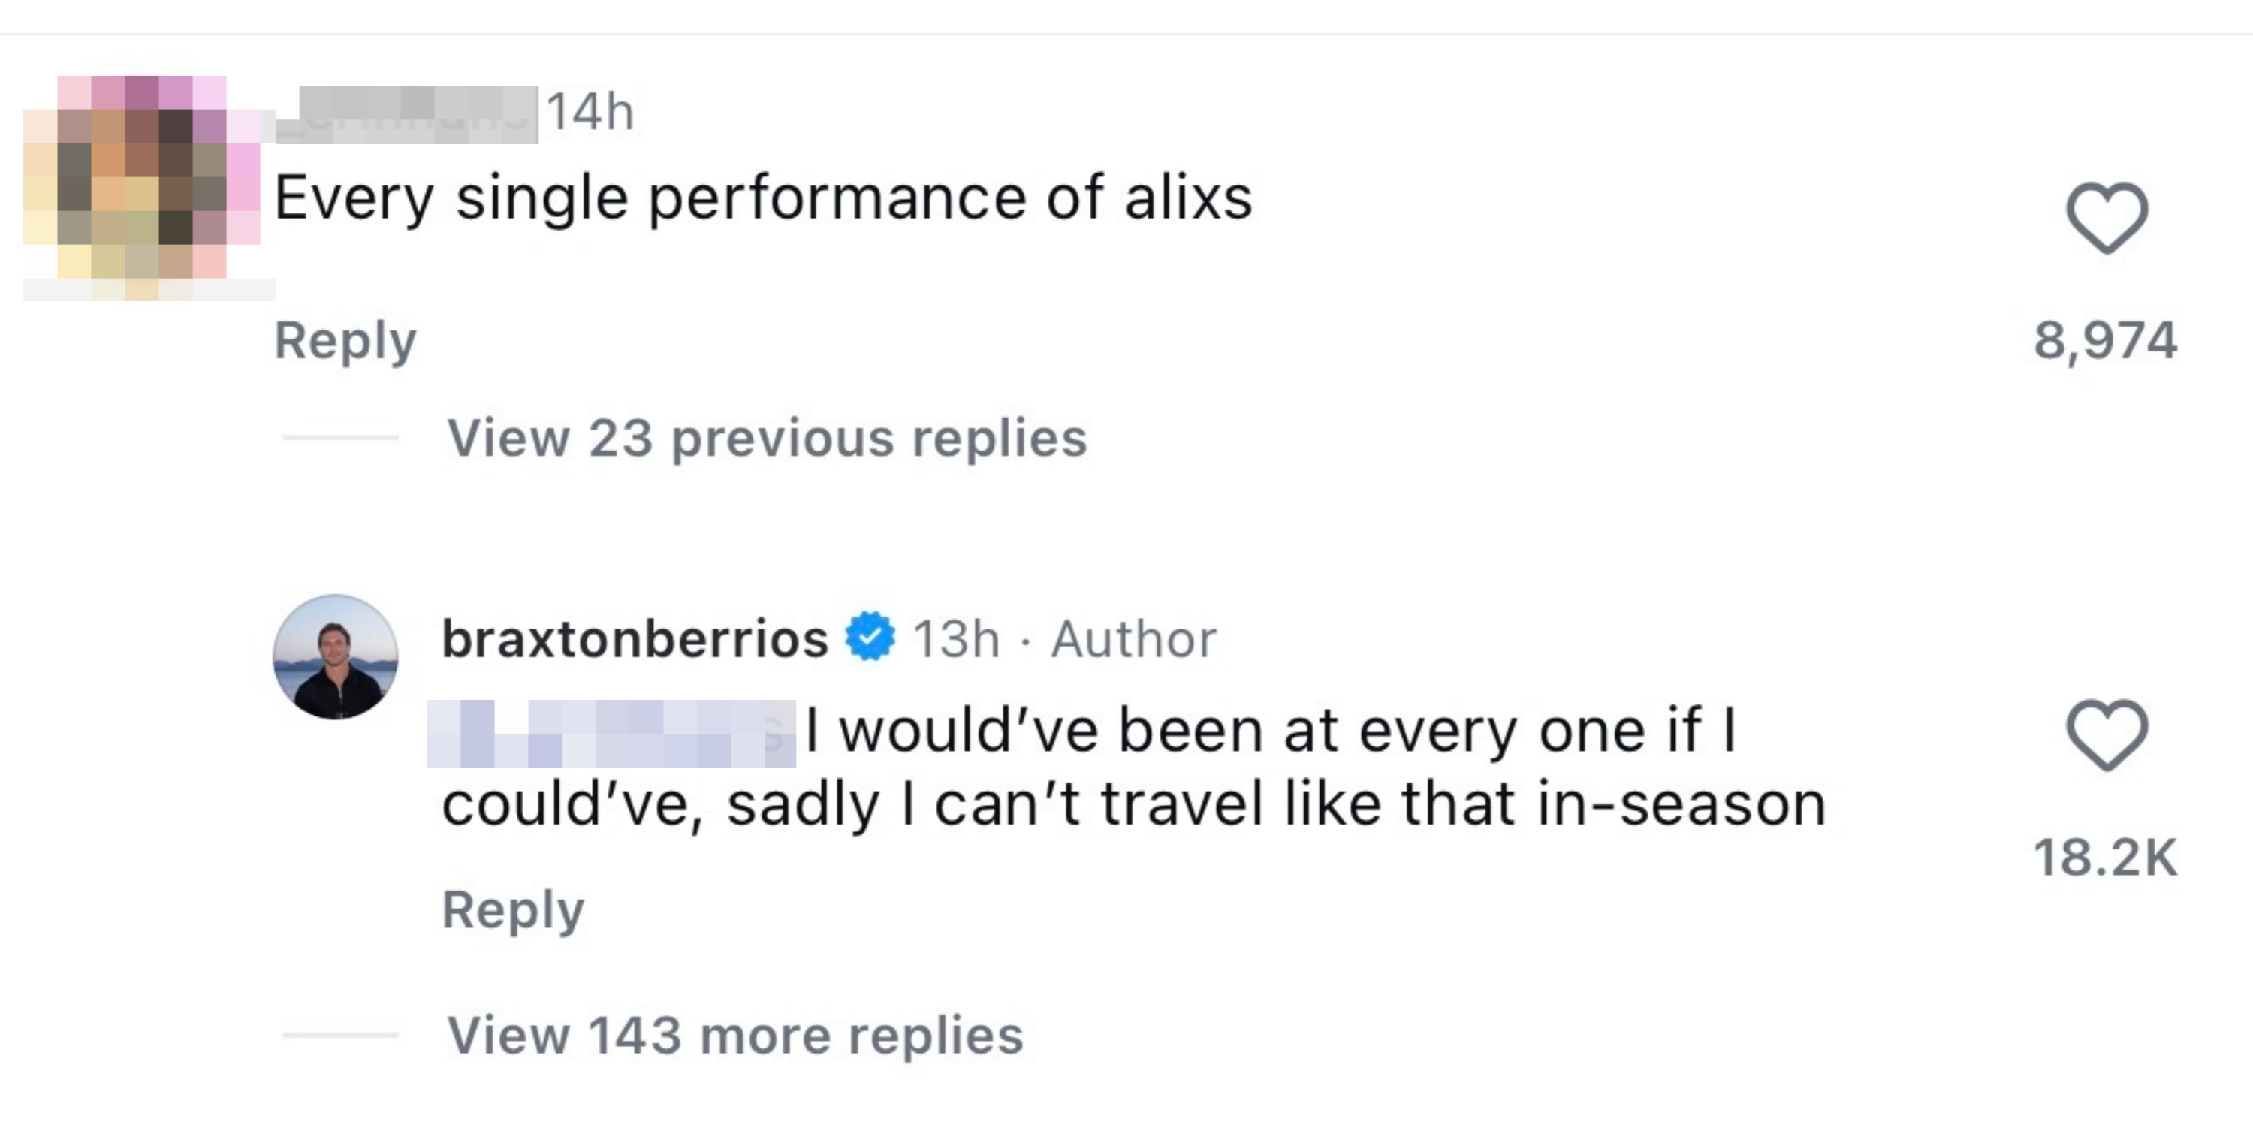Image resolution: width=2253 pixels, height=1146 pixels.
Task: Select the 13h timestamp on the author reply
Action: pos(955,638)
